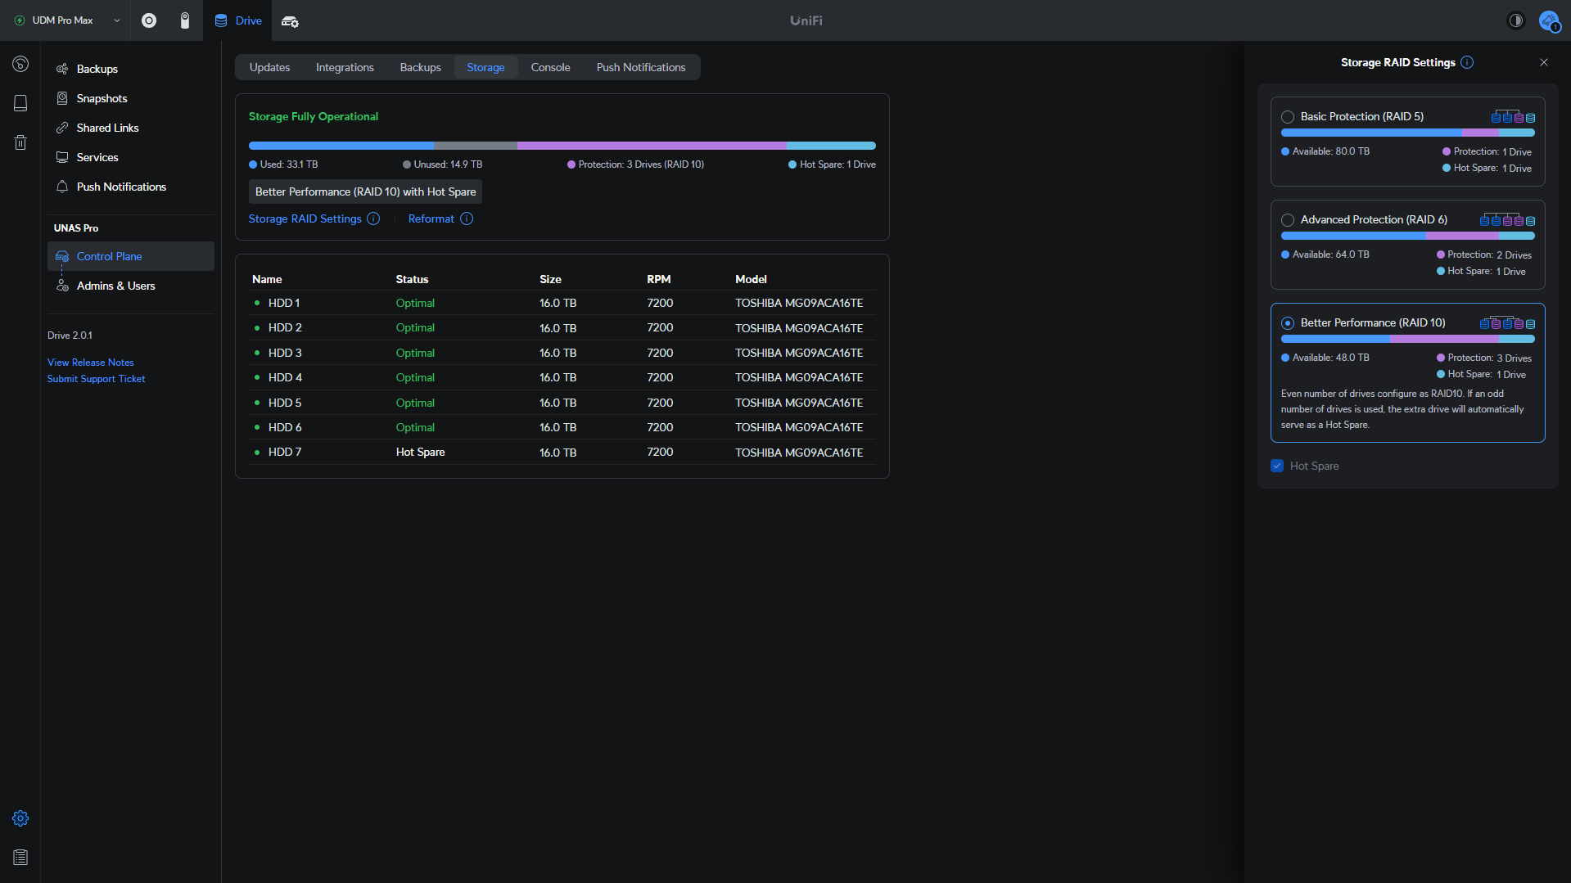Screen dimensions: 1571x883
Task: Switch to the Console tab
Action: [x=550, y=67]
